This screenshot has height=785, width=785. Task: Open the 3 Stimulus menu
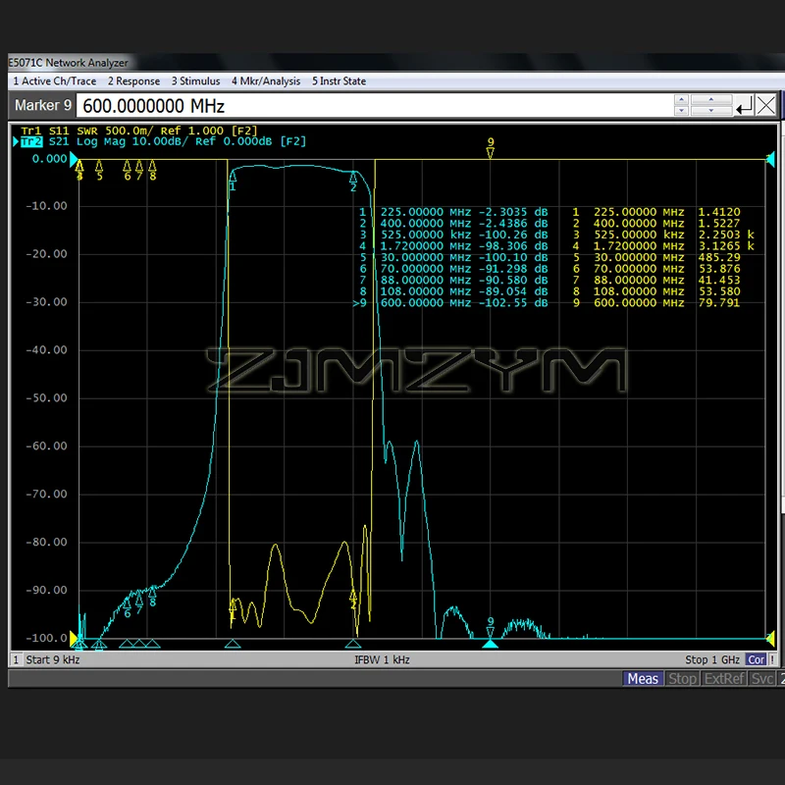coord(195,81)
